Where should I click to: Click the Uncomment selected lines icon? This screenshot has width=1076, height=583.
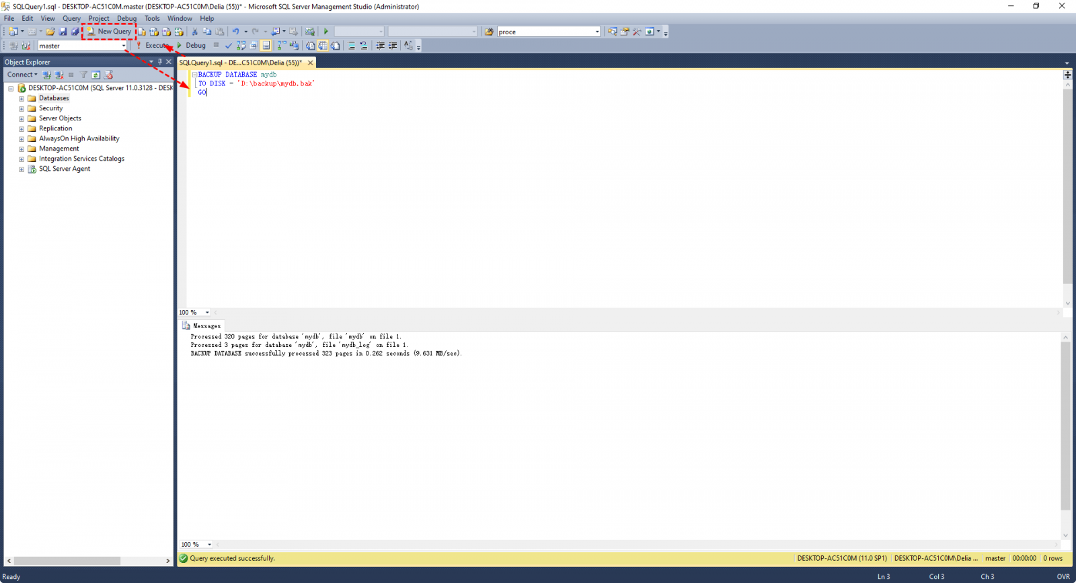tap(364, 46)
